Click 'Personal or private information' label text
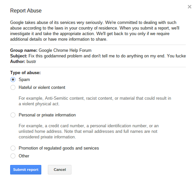 tap(47, 115)
